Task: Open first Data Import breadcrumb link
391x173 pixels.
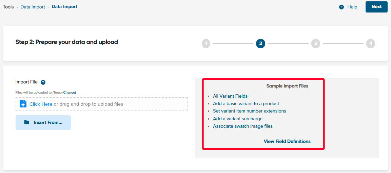Action: point(33,7)
